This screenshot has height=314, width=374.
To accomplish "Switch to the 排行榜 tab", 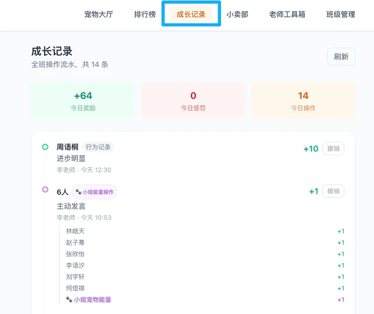I will 145,14.
